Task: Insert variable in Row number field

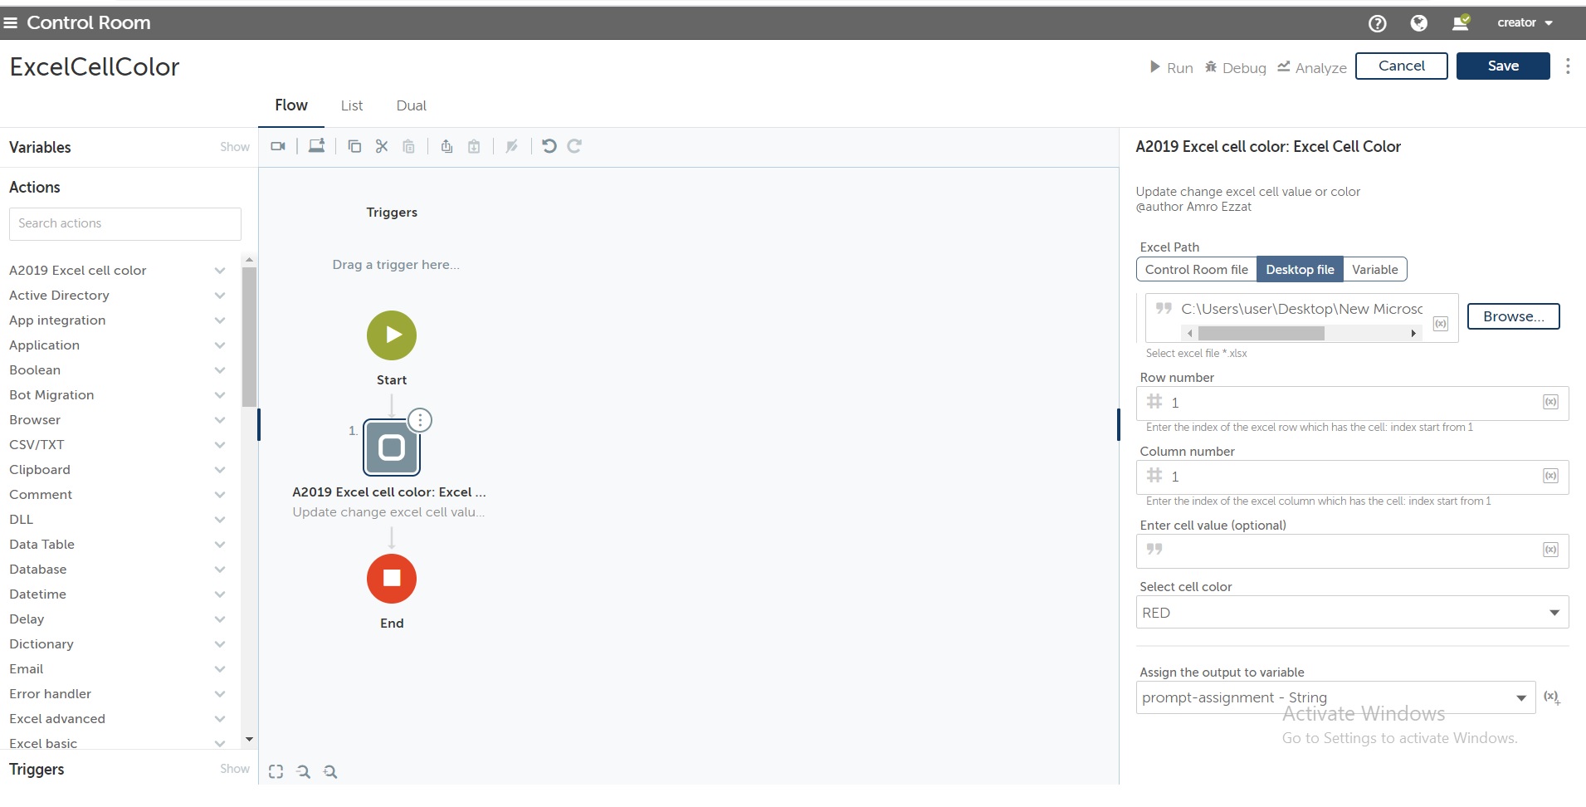Action: pyautogui.click(x=1550, y=402)
